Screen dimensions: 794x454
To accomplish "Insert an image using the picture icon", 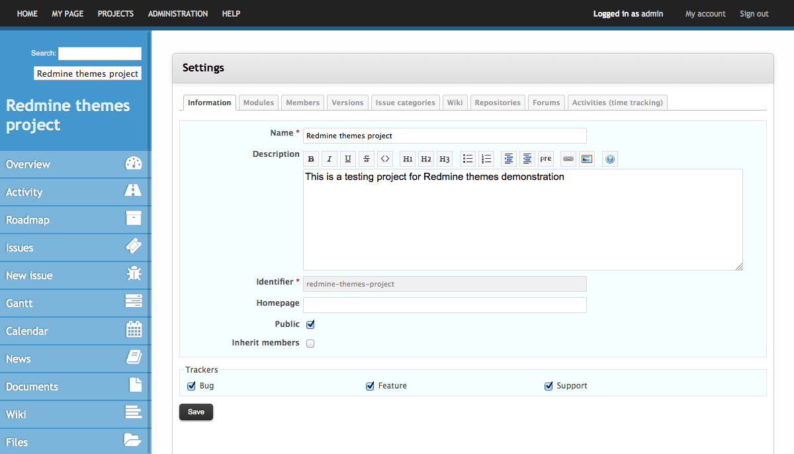I will [x=587, y=159].
